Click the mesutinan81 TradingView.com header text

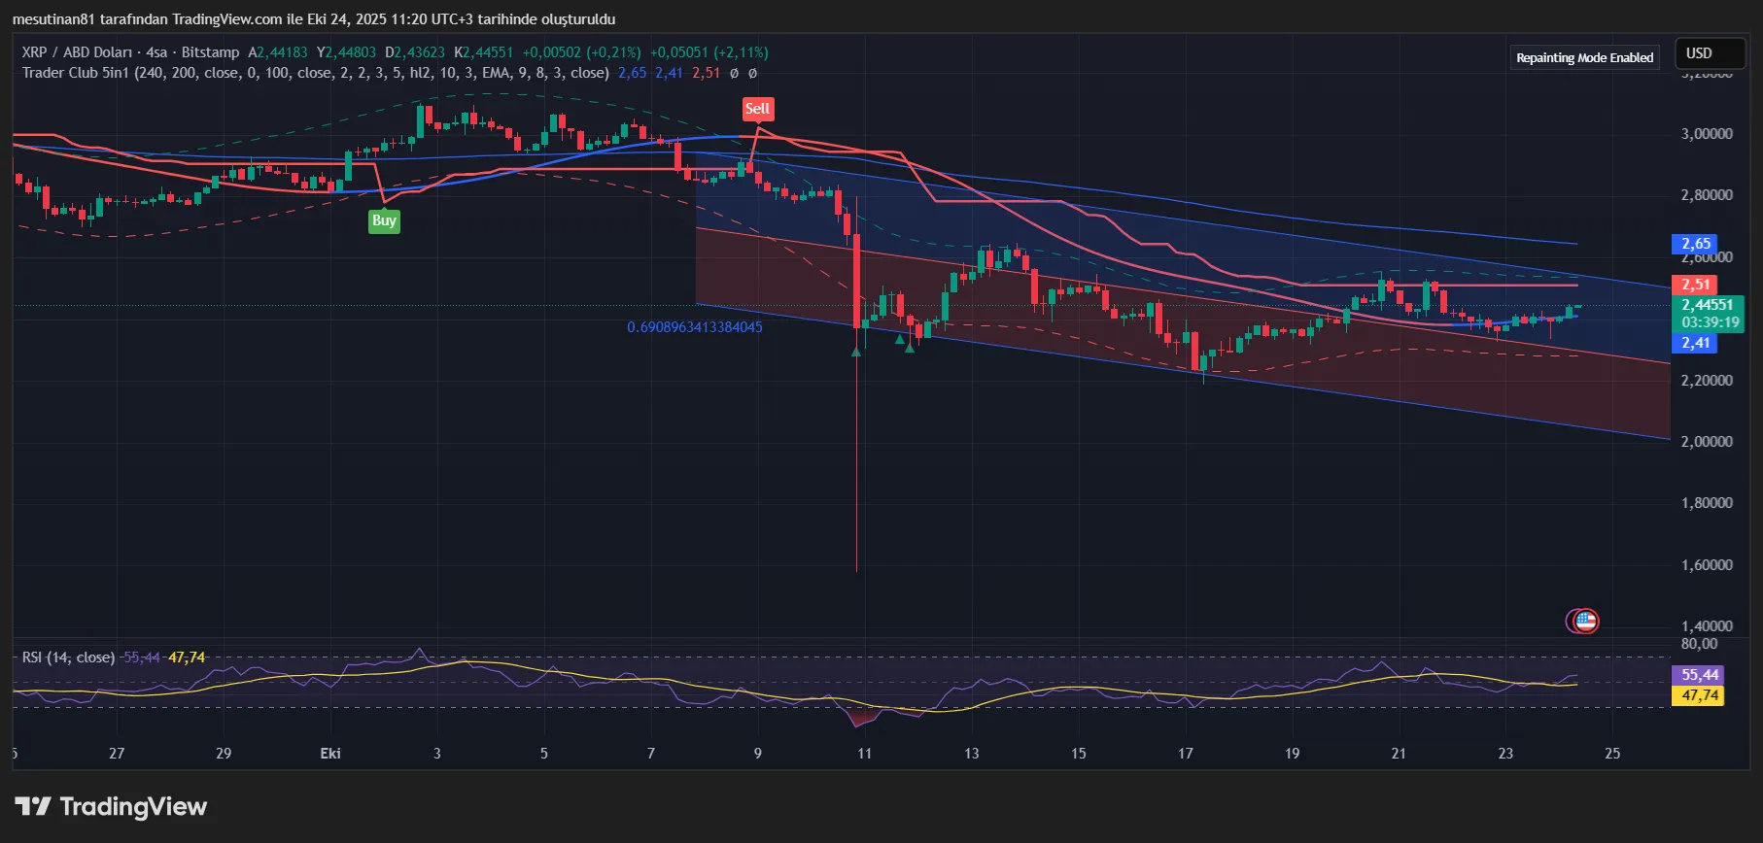tap(313, 19)
